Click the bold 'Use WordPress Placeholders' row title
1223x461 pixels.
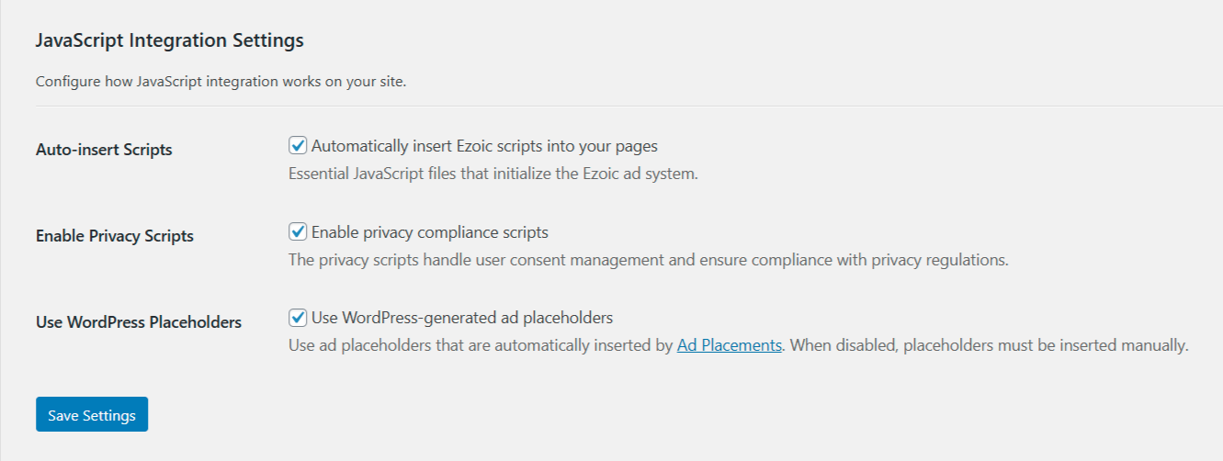pos(139,322)
